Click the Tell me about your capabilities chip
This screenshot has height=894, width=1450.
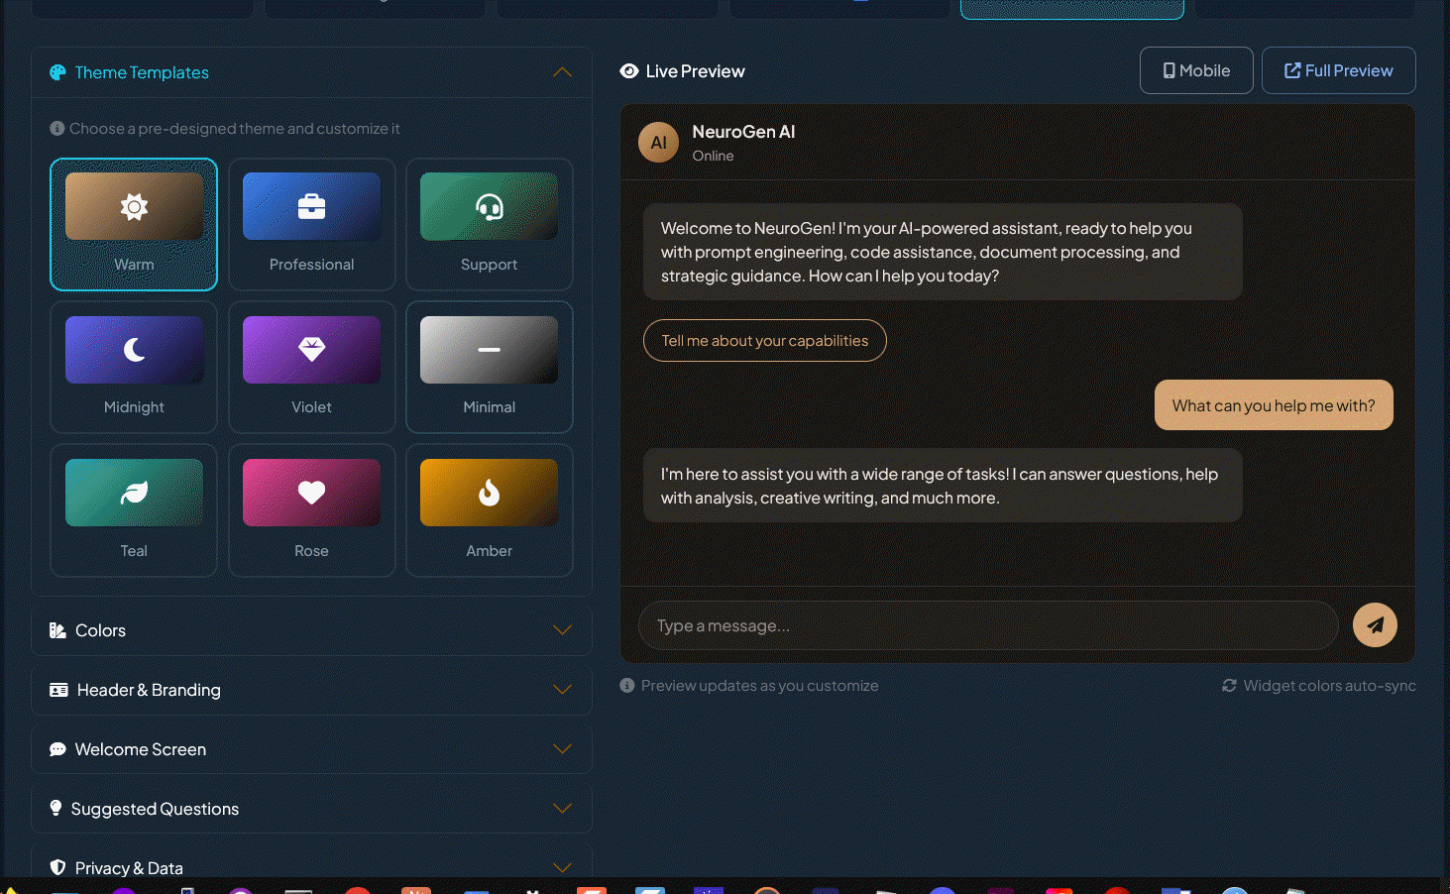pyautogui.click(x=764, y=340)
